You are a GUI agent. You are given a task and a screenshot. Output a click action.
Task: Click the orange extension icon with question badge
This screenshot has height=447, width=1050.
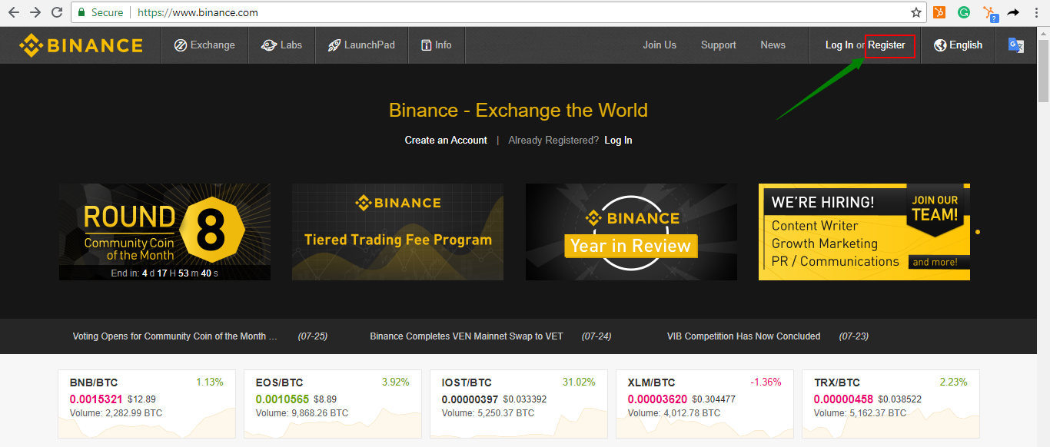click(990, 13)
